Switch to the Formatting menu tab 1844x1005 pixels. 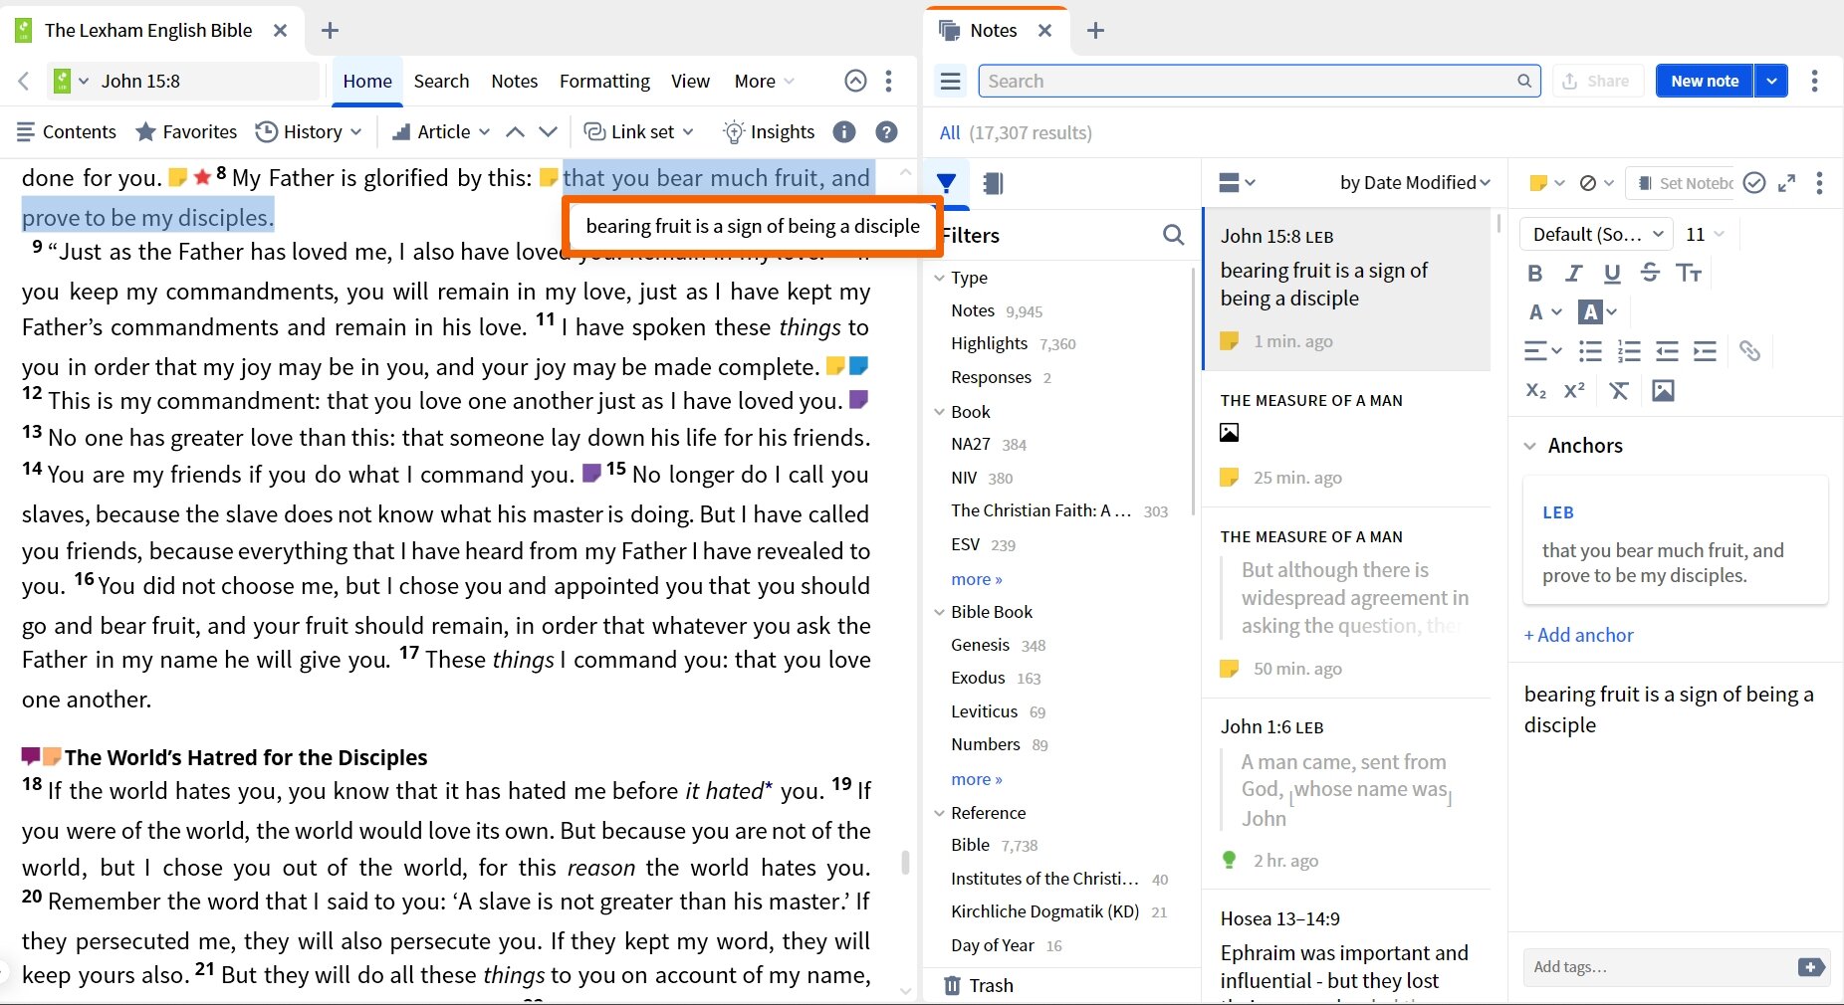point(604,81)
